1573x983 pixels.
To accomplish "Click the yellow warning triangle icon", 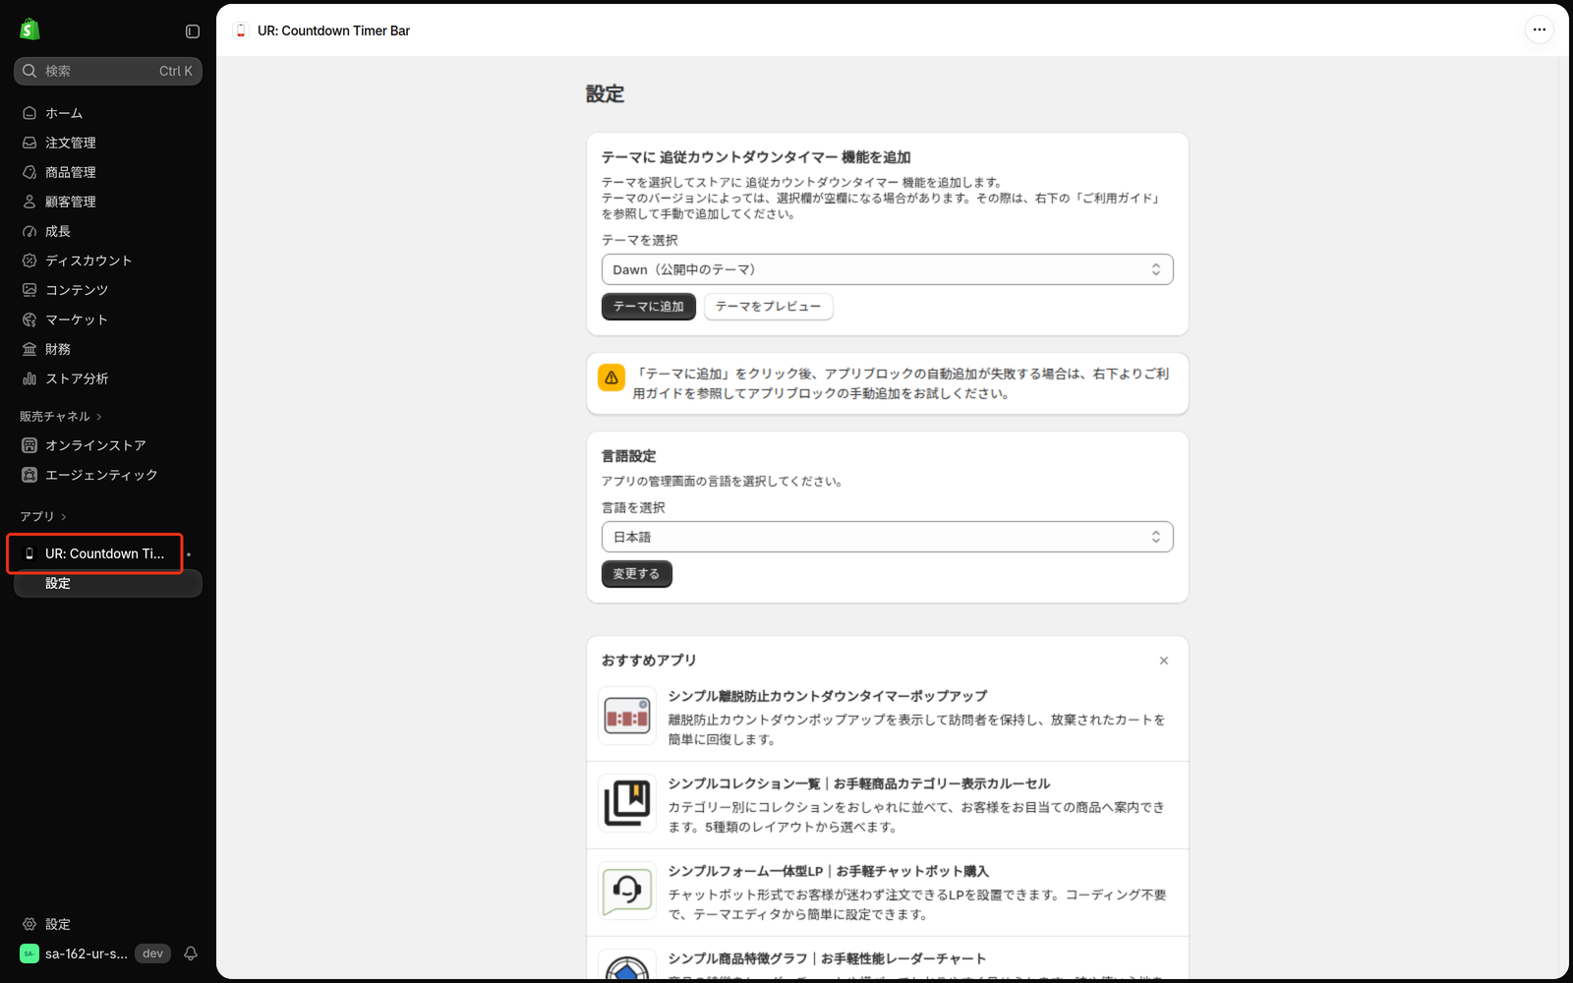I will (x=612, y=377).
